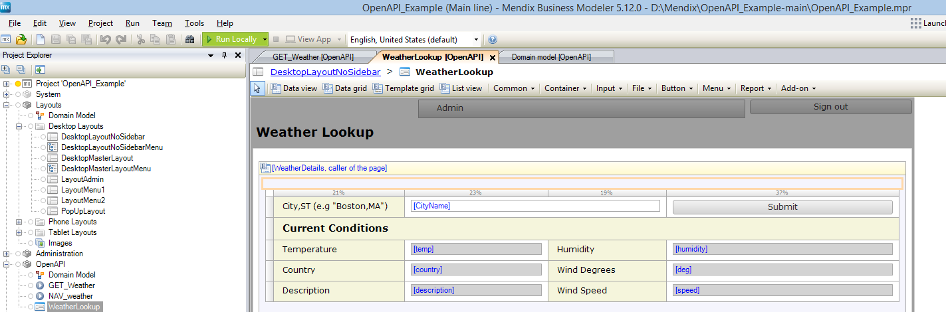Click the new document toolbar icon

pos(41,39)
